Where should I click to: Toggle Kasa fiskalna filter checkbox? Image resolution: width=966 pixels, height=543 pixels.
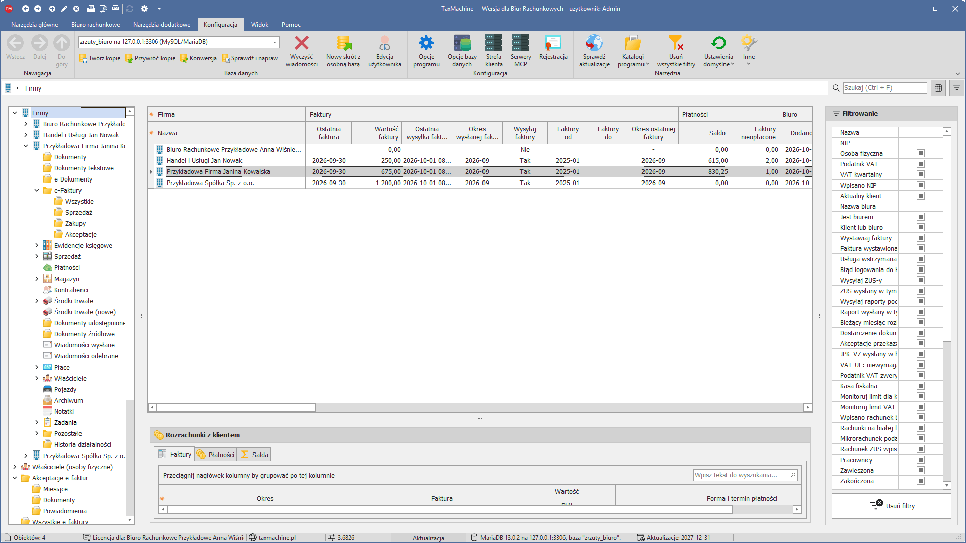click(x=921, y=386)
